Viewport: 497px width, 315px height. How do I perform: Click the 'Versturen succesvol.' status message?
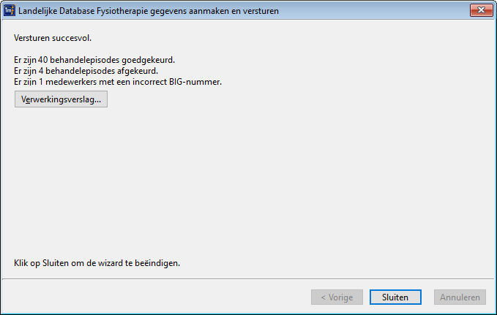click(53, 37)
